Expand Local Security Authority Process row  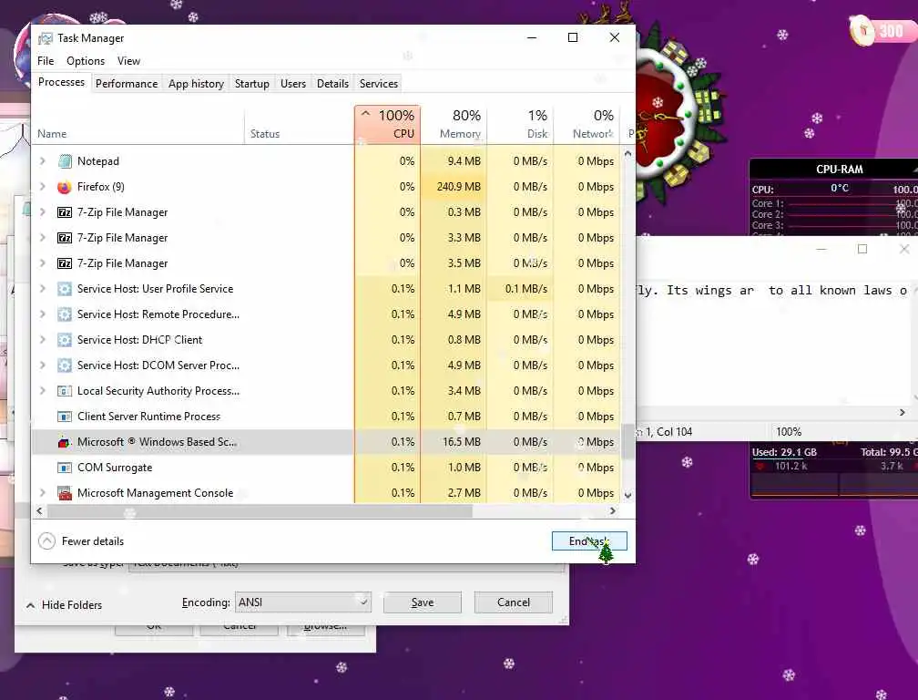click(x=43, y=391)
